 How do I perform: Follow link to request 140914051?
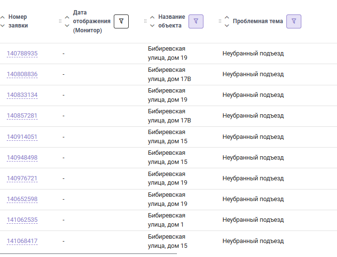[x=22, y=137]
